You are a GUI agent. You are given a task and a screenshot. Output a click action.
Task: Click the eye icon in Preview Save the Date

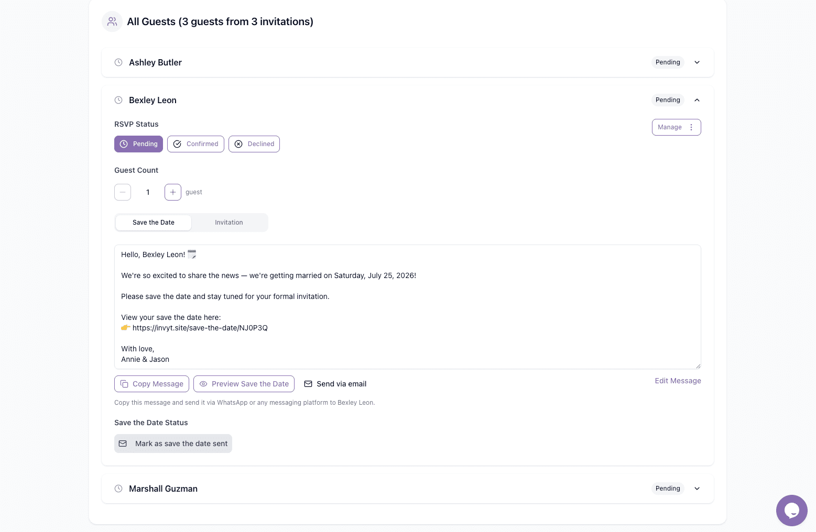click(x=203, y=384)
